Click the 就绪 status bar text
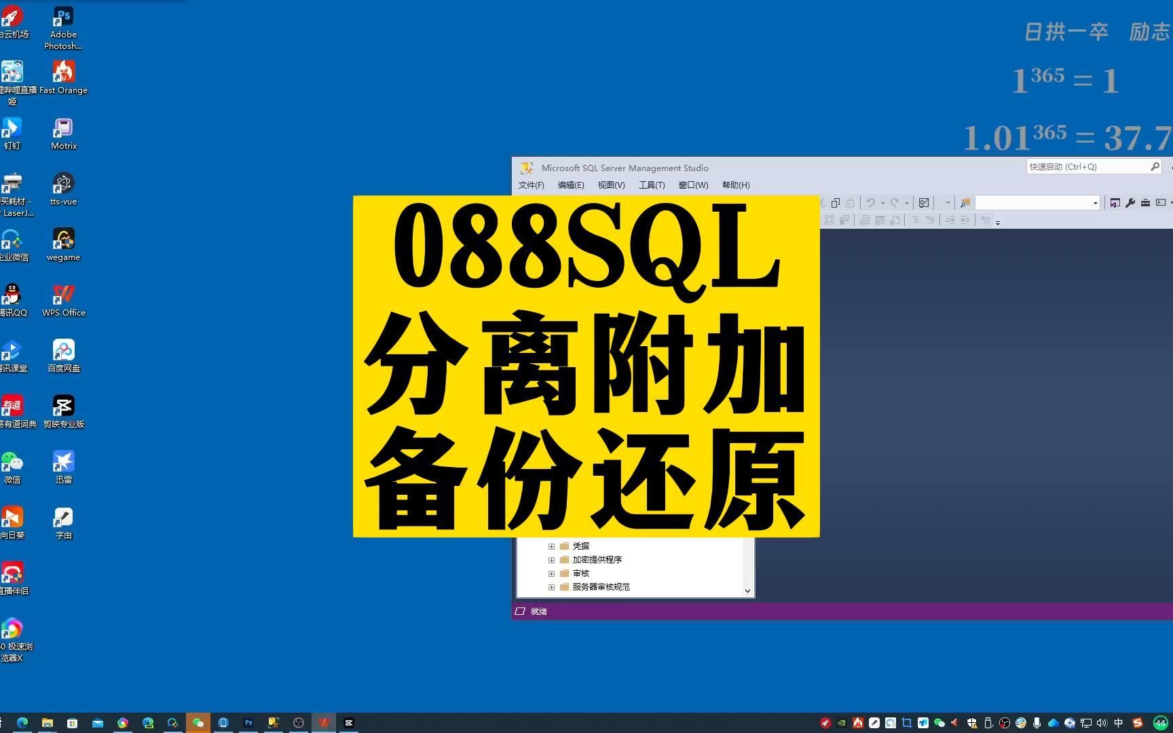The width and height of the screenshot is (1173, 733). click(x=539, y=612)
